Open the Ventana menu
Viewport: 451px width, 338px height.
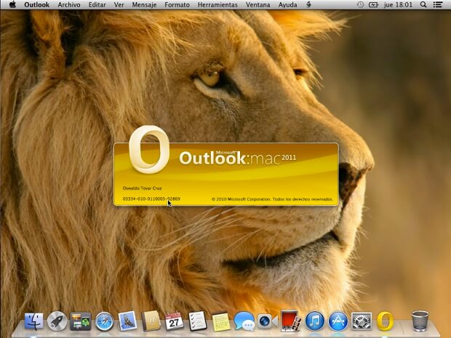tap(258, 5)
